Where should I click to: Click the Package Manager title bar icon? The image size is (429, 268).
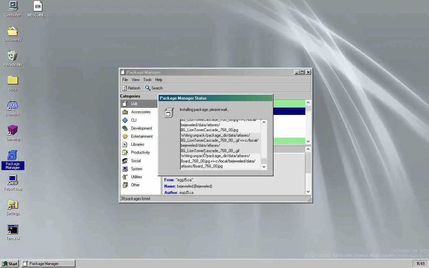point(123,72)
